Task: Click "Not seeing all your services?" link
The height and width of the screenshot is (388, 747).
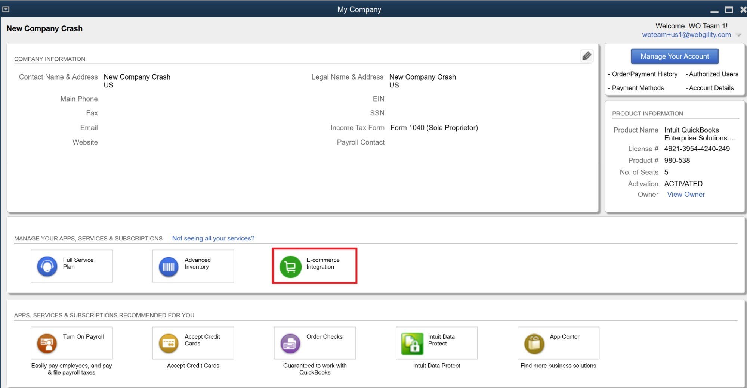Action: (213, 238)
